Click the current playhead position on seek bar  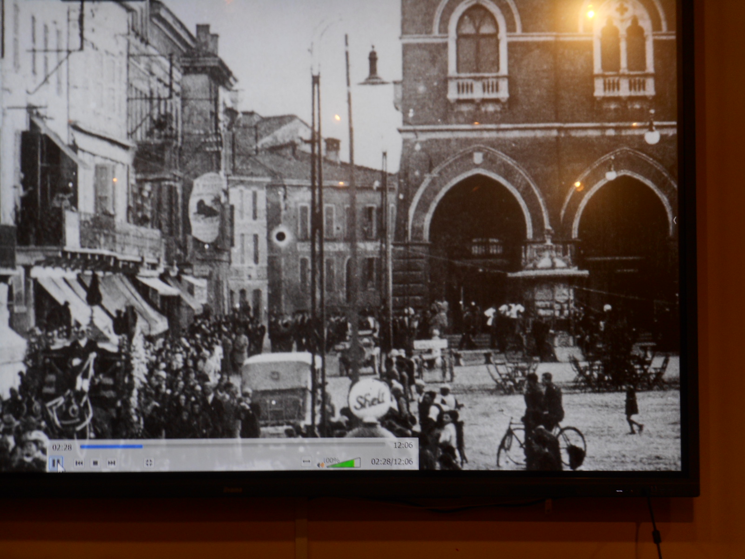click(x=142, y=446)
